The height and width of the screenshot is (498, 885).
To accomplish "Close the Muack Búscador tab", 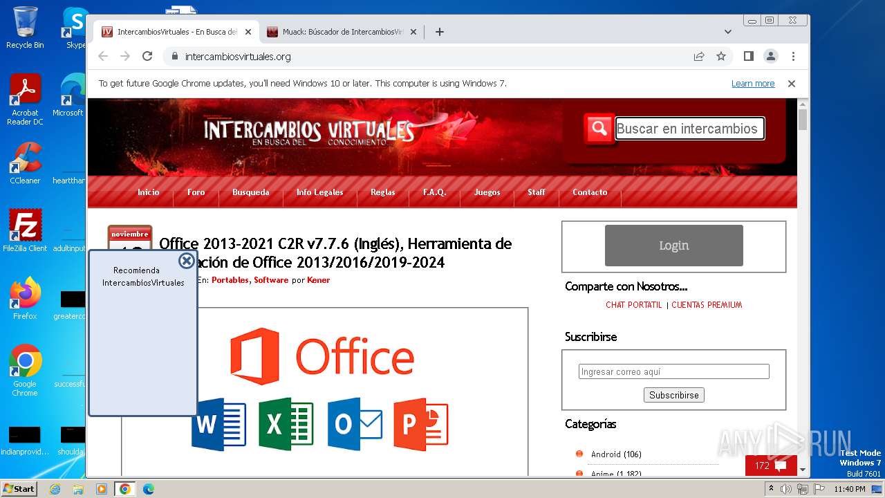I will 413,32.
